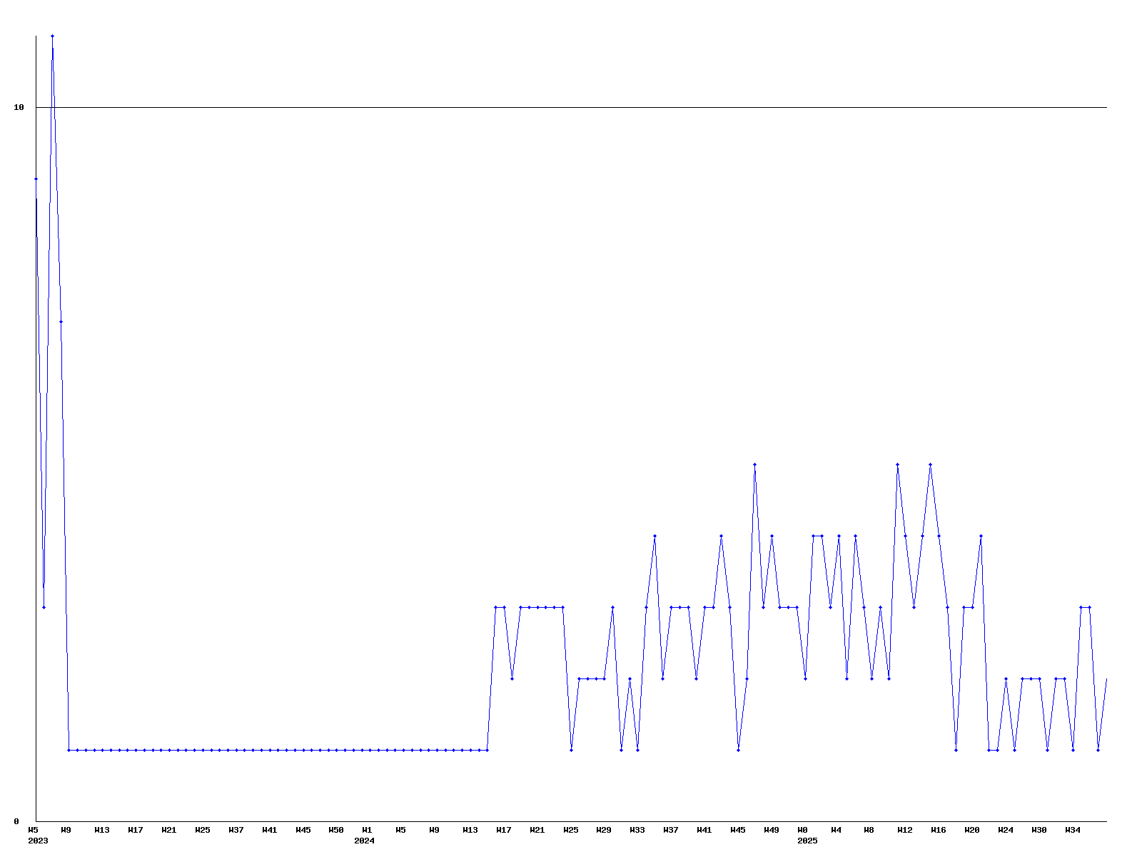The width and height of the screenshot is (1142, 857).
Task: Click the W24 week label
Action: 1006,830
